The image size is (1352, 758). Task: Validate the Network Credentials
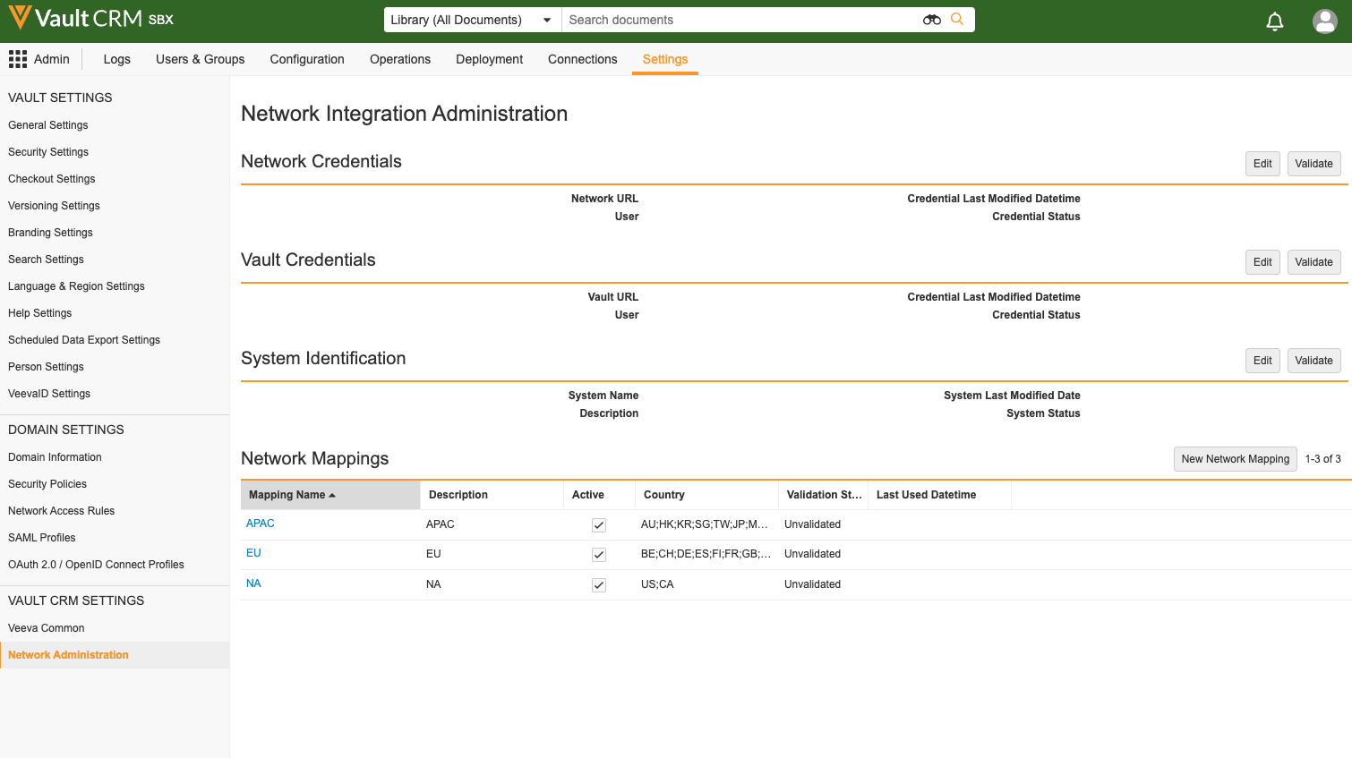[x=1313, y=164]
